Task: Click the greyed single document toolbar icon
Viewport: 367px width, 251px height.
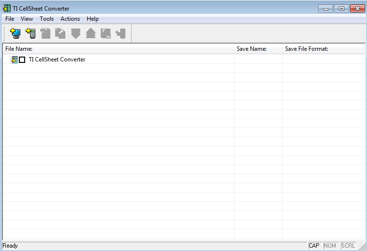Action: [x=46, y=33]
